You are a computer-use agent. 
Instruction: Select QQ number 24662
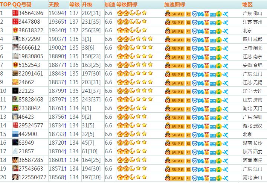click(26, 82)
